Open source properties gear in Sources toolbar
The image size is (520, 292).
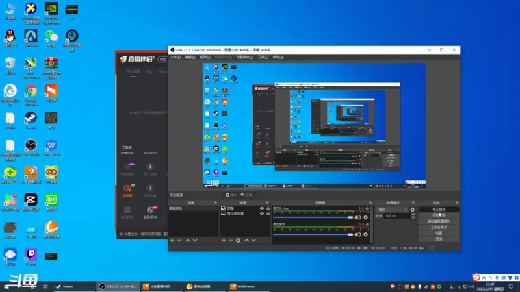coord(238,240)
